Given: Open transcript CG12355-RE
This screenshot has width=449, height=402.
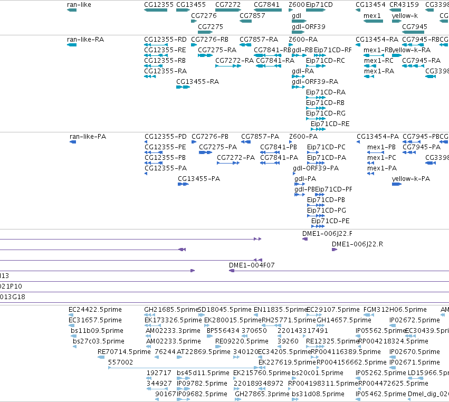Looking at the screenshot, I should click(x=165, y=50).
